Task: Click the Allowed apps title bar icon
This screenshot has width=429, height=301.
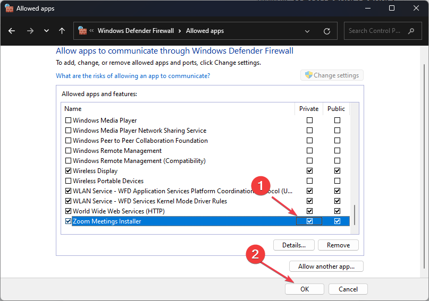Action: (x=9, y=8)
